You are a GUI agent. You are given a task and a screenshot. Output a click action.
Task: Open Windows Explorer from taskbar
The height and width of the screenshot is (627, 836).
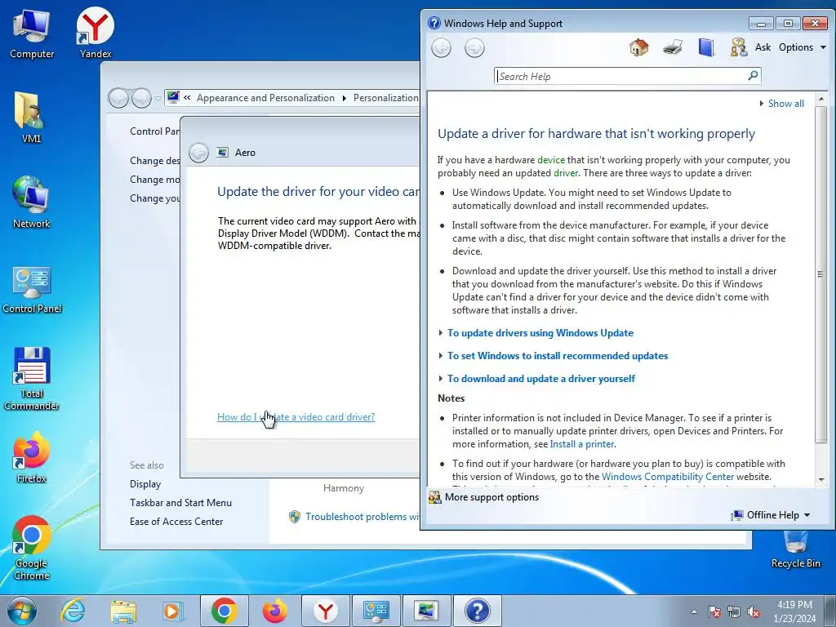pos(123,611)
